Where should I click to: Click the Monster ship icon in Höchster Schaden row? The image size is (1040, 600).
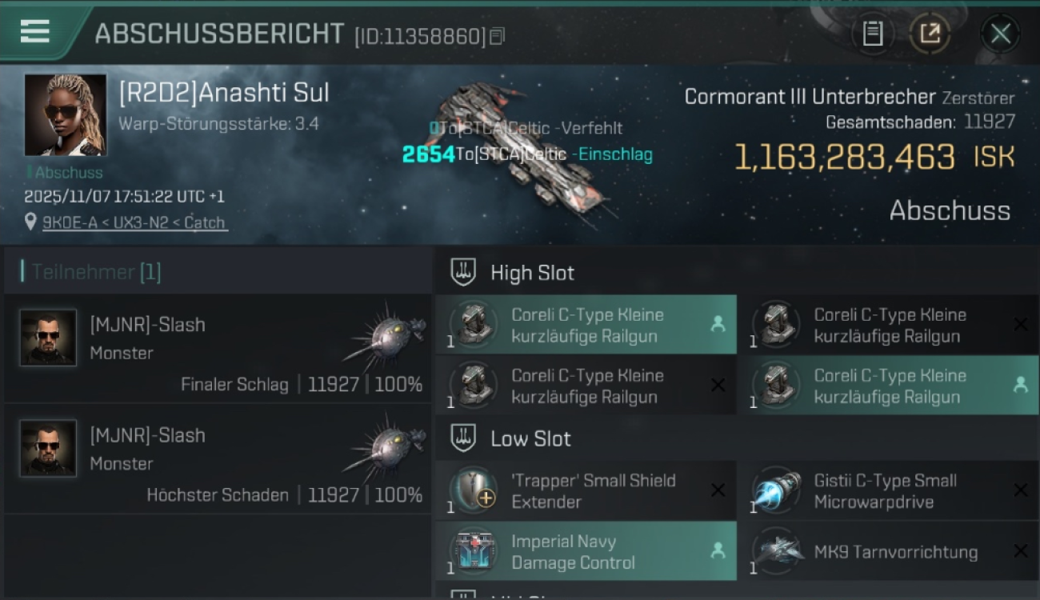(385, 446)
